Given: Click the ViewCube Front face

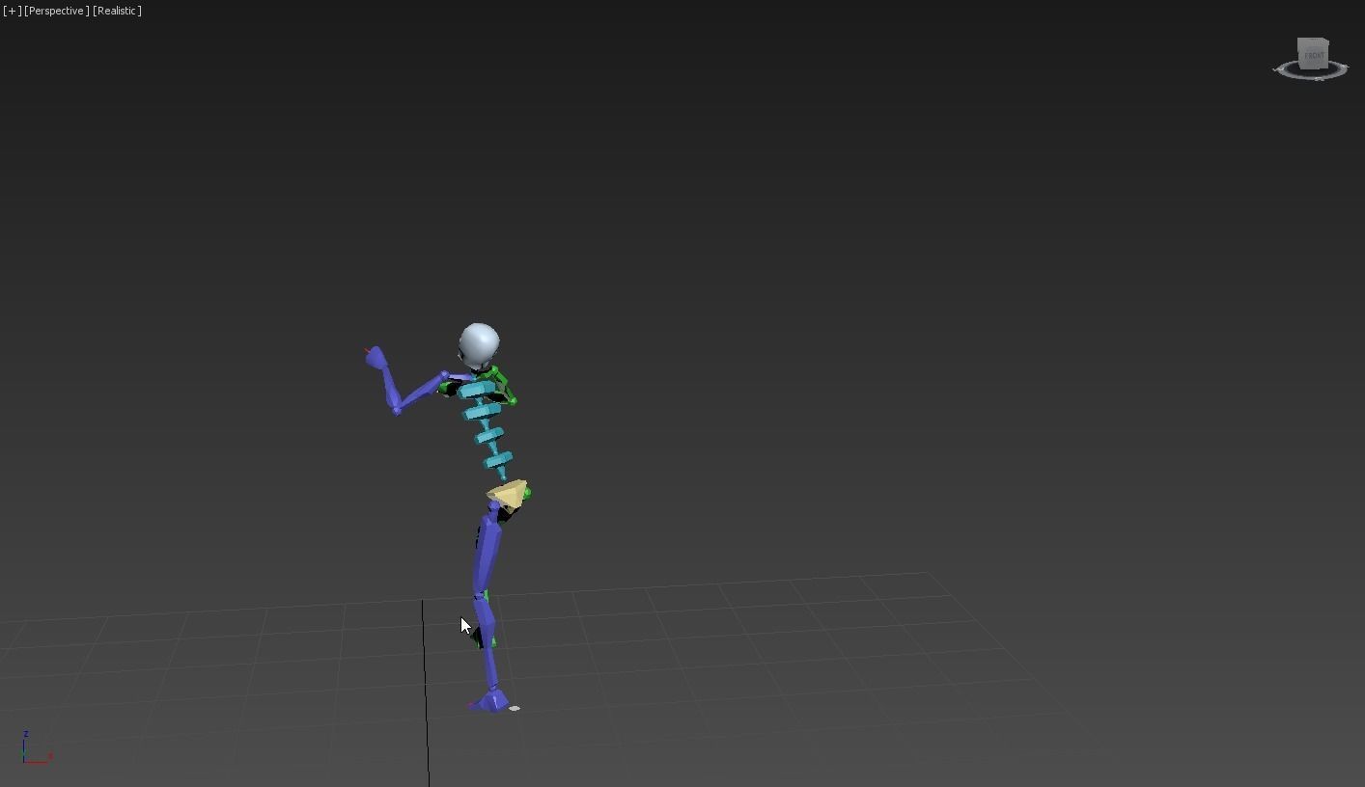Looking at the screenshot, I should 1314,55.
